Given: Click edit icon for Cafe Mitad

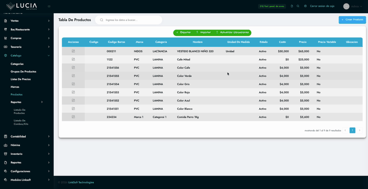Looking at the screenshot, I should tap(73, 59).
